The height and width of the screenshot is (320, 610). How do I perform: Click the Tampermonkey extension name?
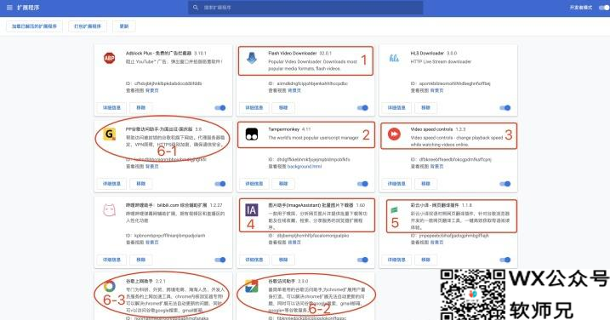[x=283, y=129]
